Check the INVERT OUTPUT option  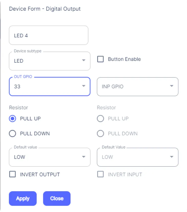point(12,174)
